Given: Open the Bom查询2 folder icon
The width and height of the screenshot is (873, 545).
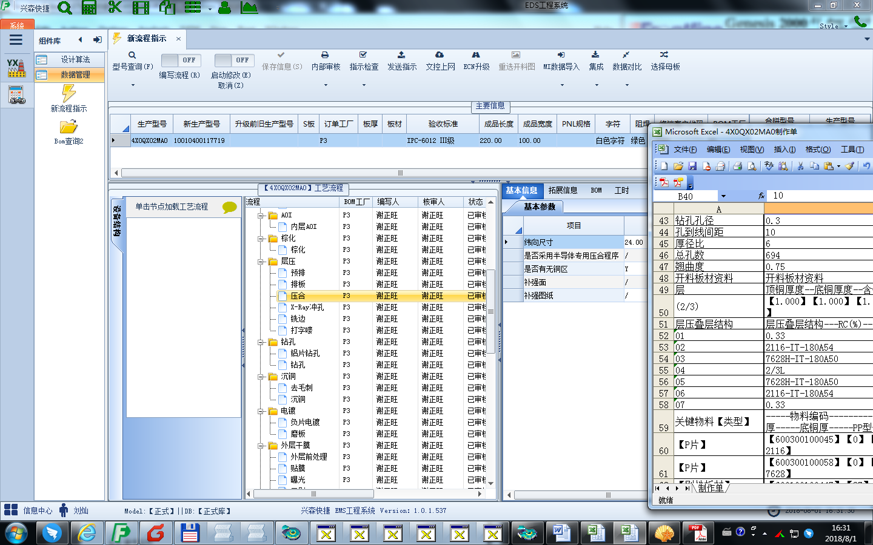Looking at the screenshot, I should pyautogui.click(x=69, y=127).
